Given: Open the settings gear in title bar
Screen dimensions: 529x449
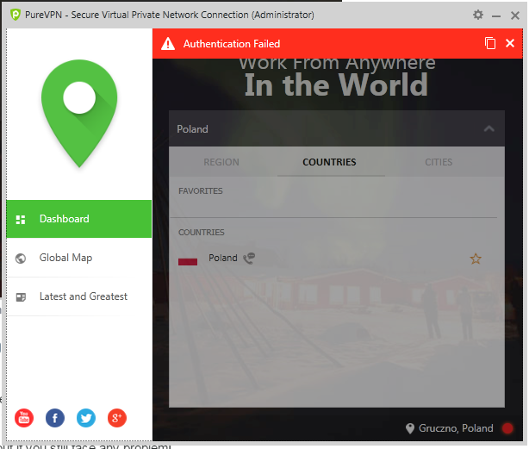Looking at the screenshot, I should tap(477, 15).
